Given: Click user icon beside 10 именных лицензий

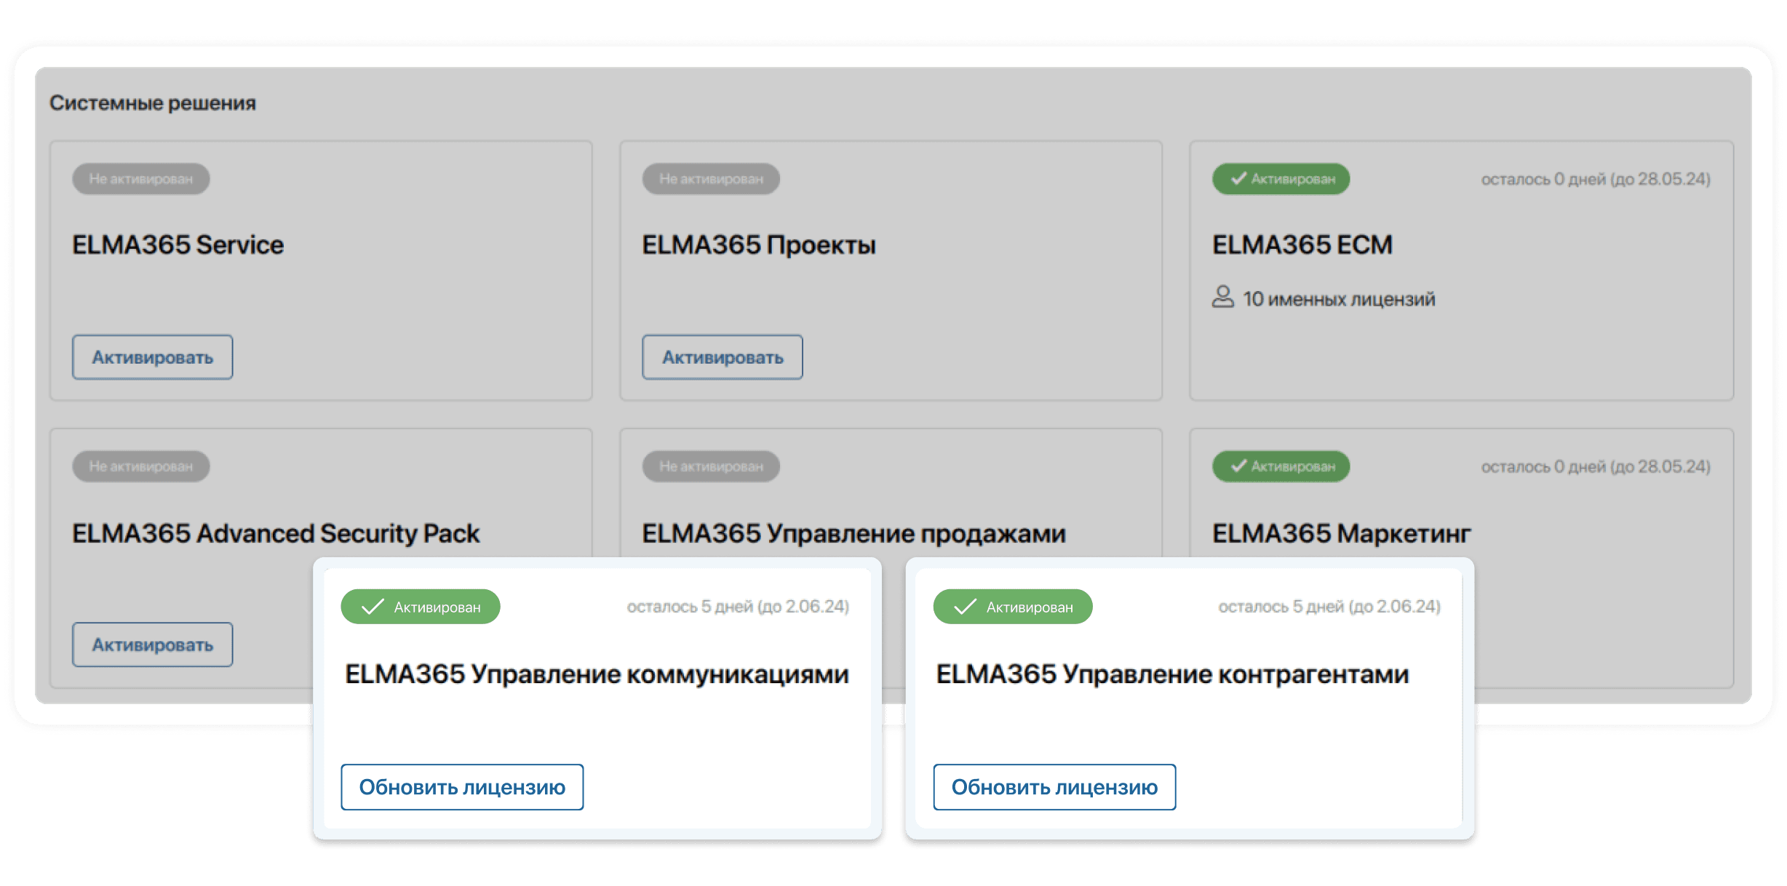Looking at the screenshot, I should click(1223, 298).
